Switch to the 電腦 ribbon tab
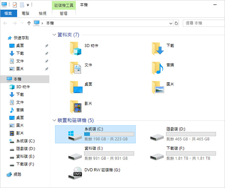 (x=25, y=14)
